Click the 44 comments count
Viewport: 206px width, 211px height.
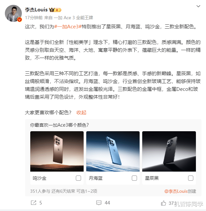point(107,203)
